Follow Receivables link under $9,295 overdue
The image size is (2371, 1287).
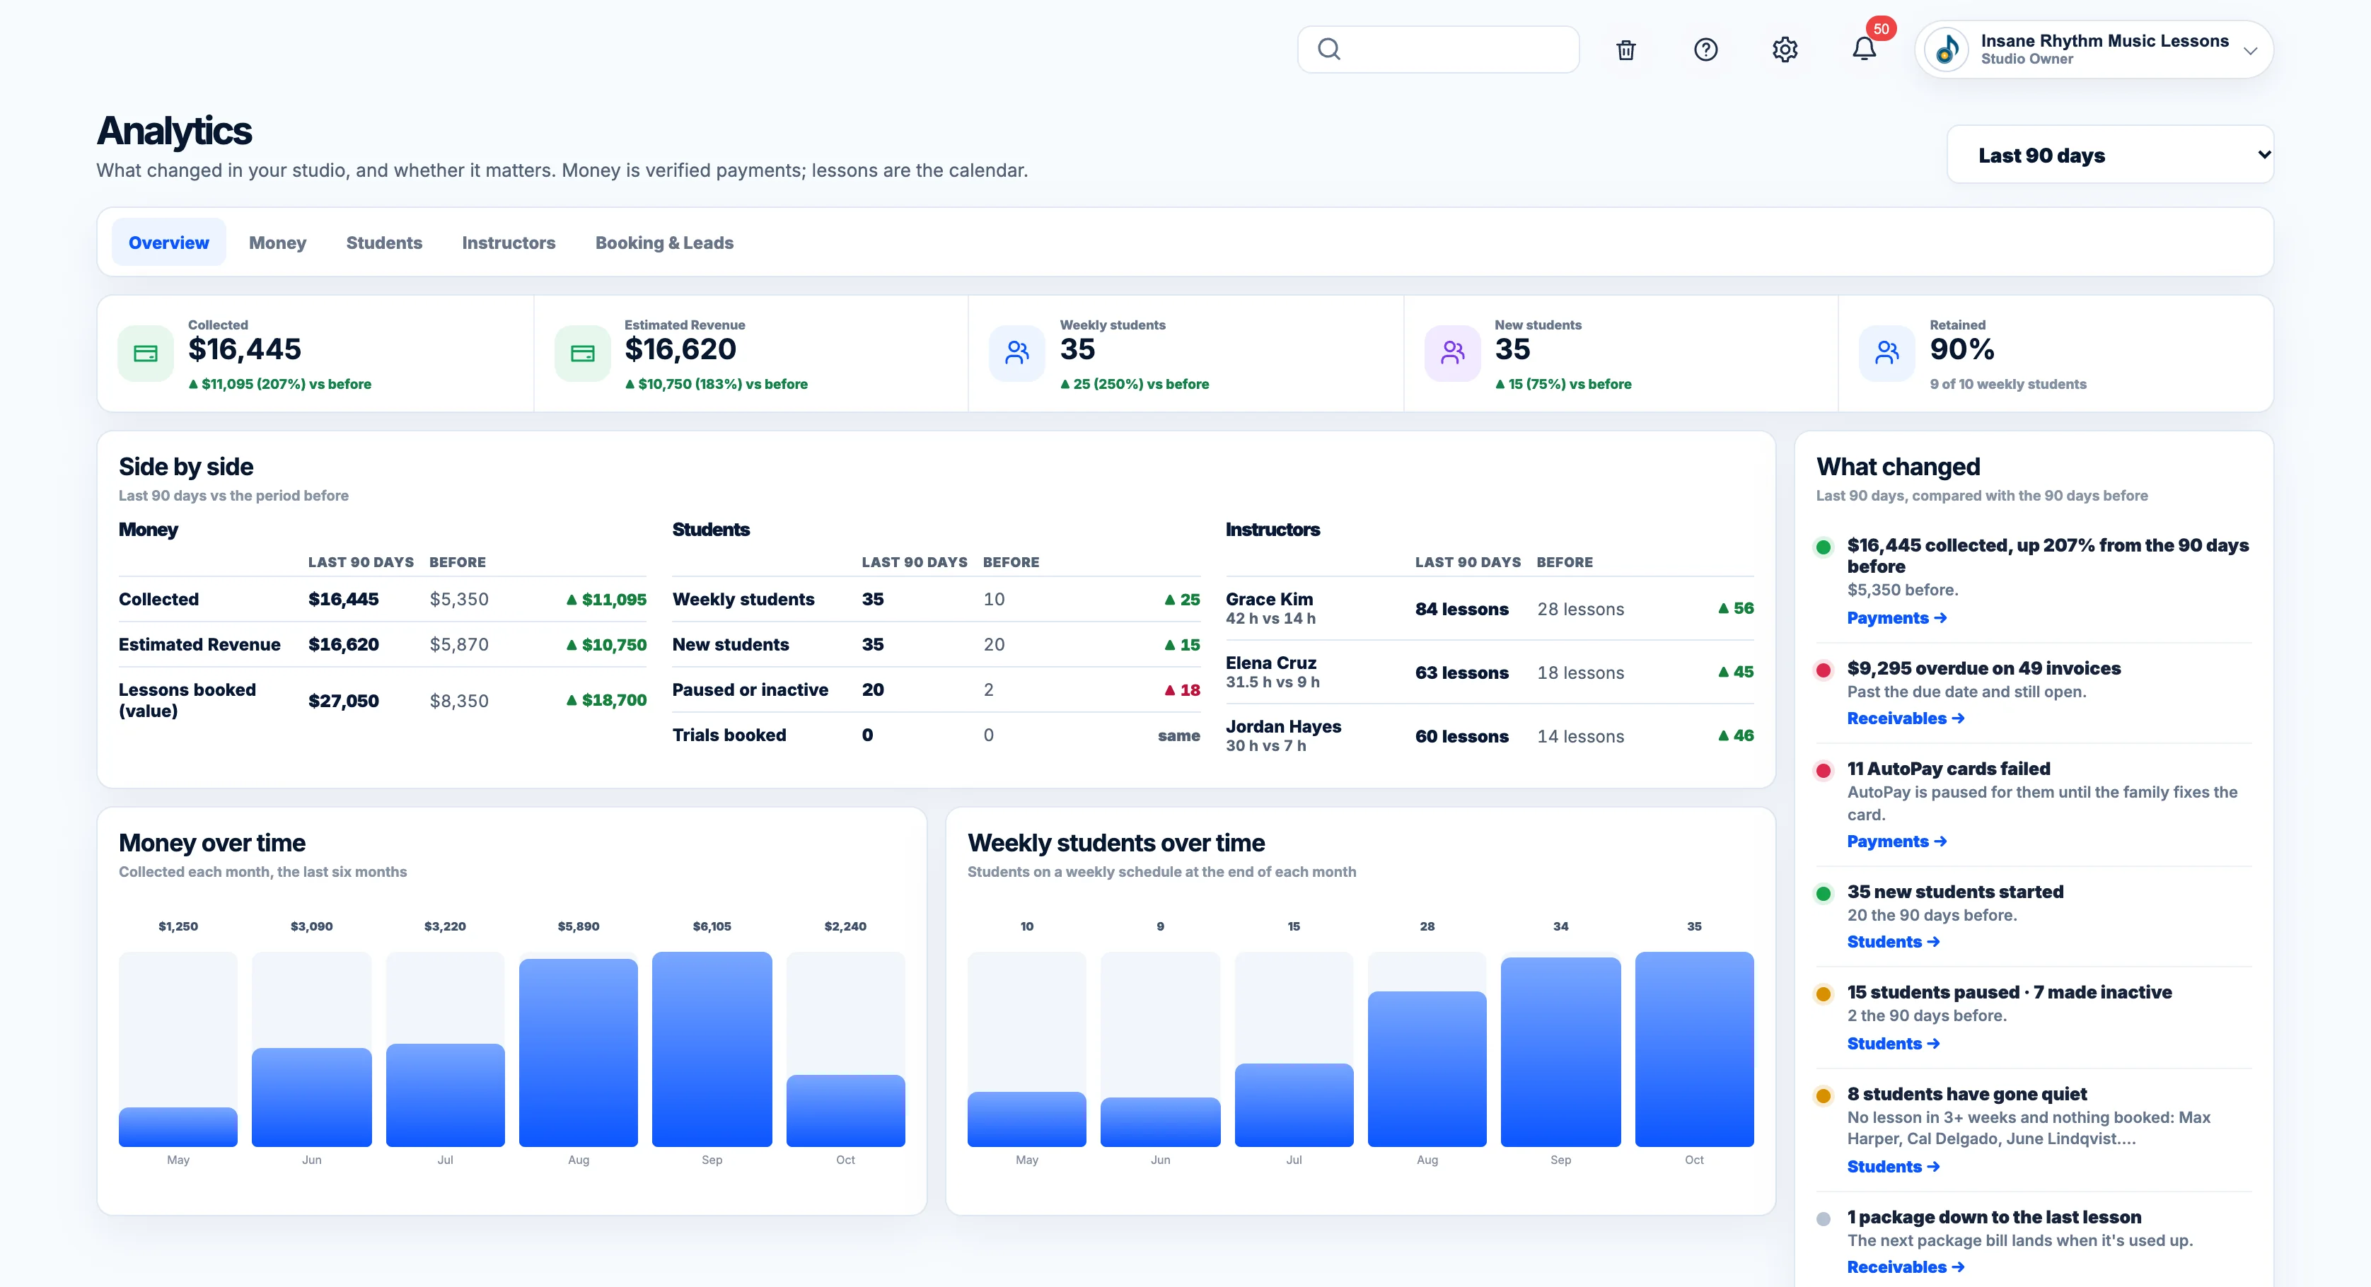coord(1906,718)
